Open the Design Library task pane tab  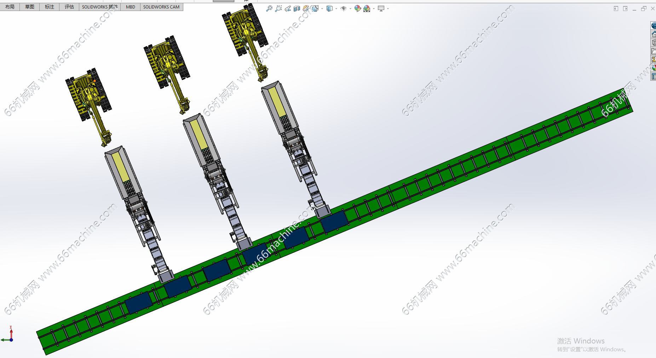click(654, 42)
